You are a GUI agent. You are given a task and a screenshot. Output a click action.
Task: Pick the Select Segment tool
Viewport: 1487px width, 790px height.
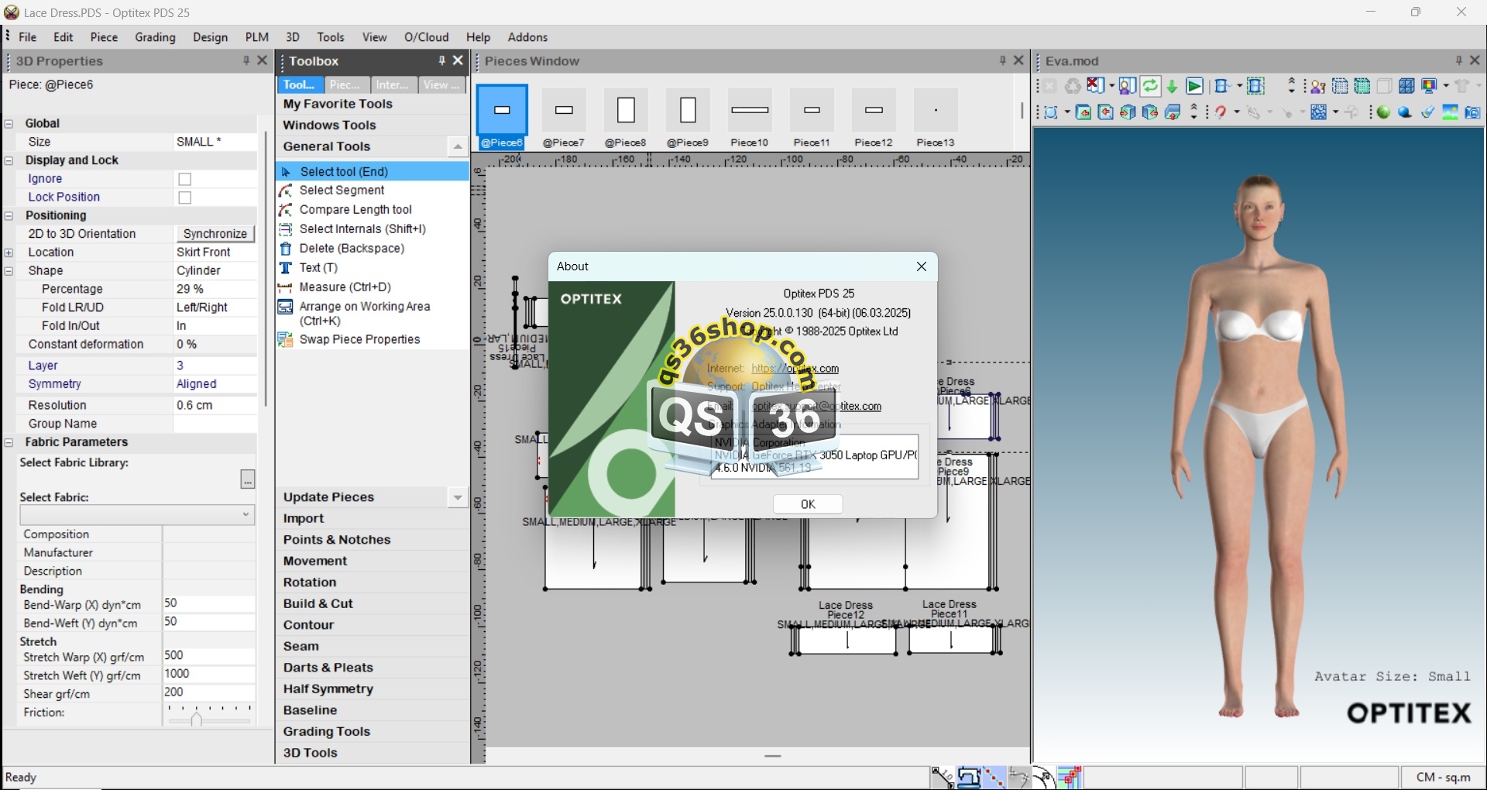point(373,191)
